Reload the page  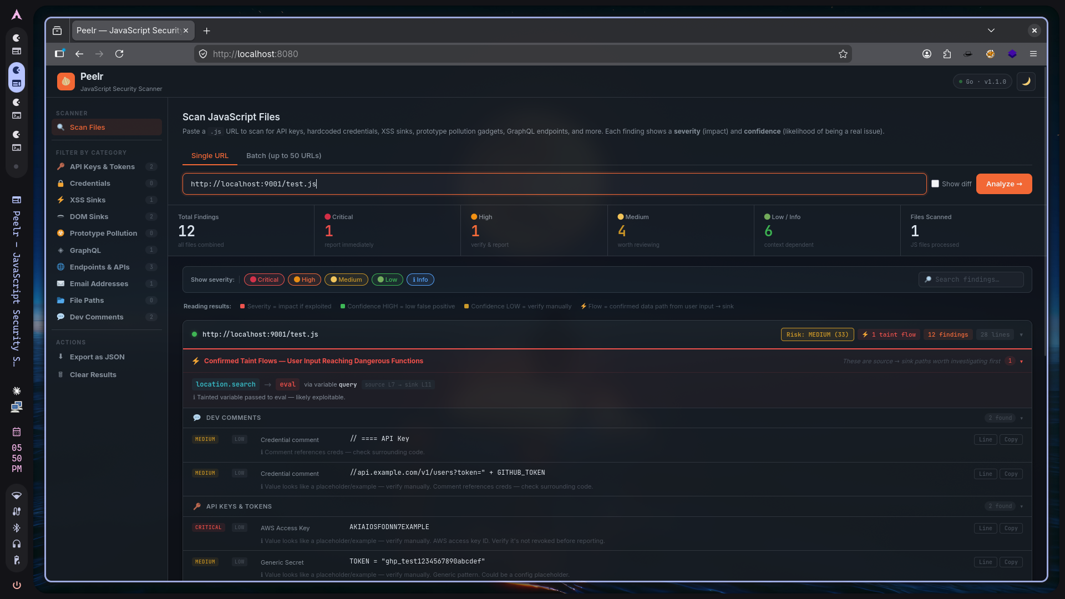point(119,54)
